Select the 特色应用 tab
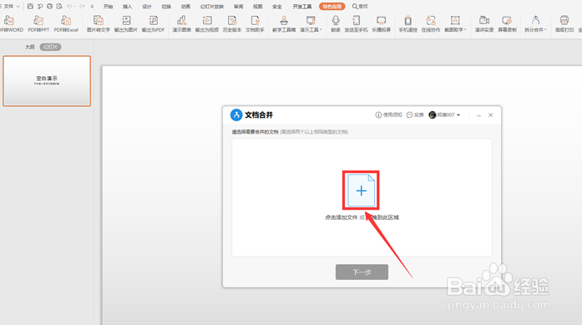Viewport: 582px width, 325px height. point(331,7)
